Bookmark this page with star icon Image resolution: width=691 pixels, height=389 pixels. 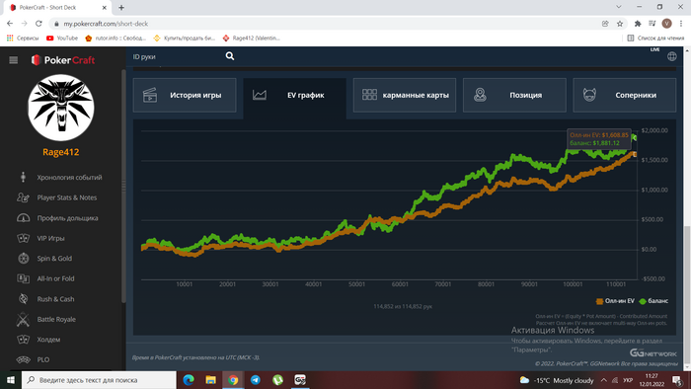pyautogui.click(x=620, y=24)
